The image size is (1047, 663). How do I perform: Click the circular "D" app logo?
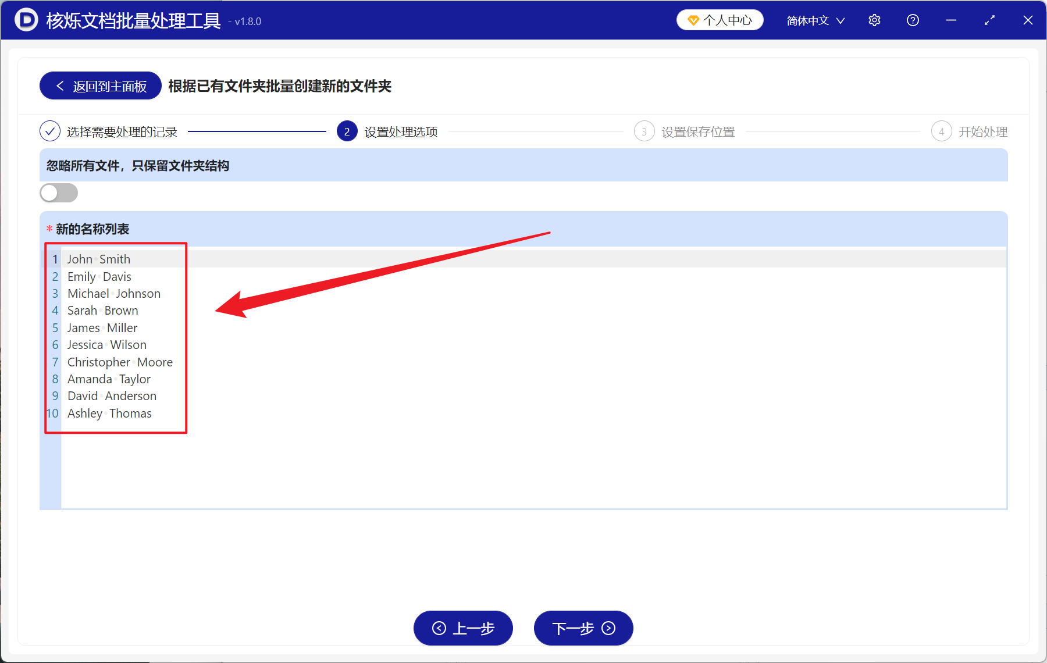26,20
